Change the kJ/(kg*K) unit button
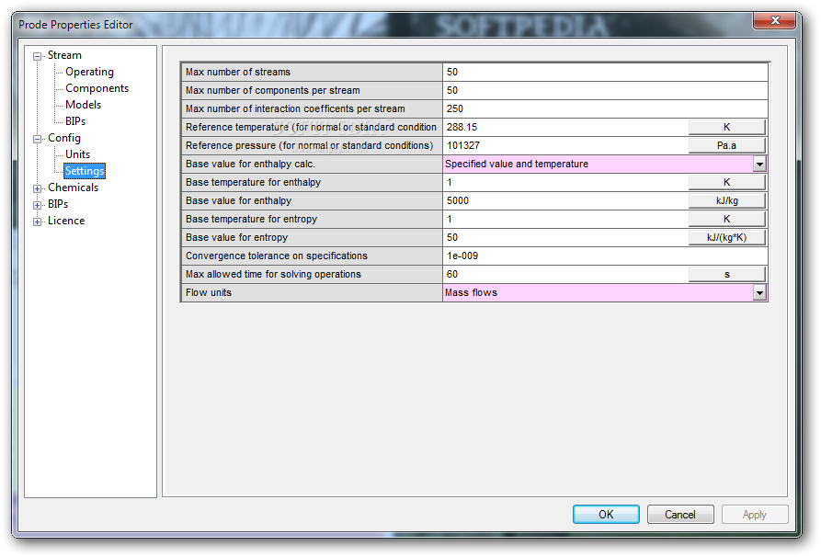 click(x=726, y=238)
